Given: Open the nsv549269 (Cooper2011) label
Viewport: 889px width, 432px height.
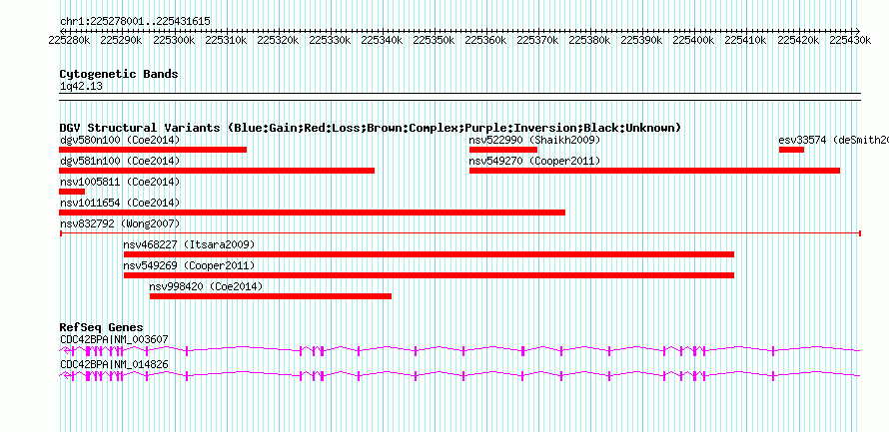Looking at the screenshot, I should 190,265.
